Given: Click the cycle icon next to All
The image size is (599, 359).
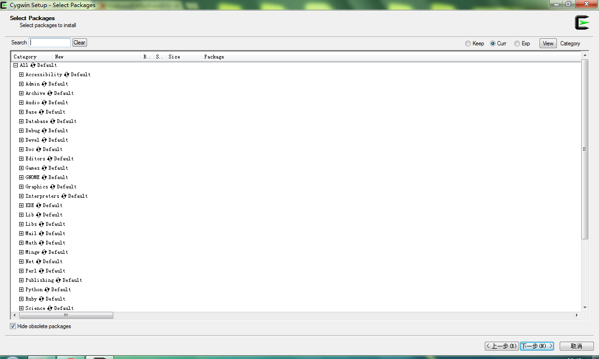Looking at the screenshot, I should coord(33,65).
